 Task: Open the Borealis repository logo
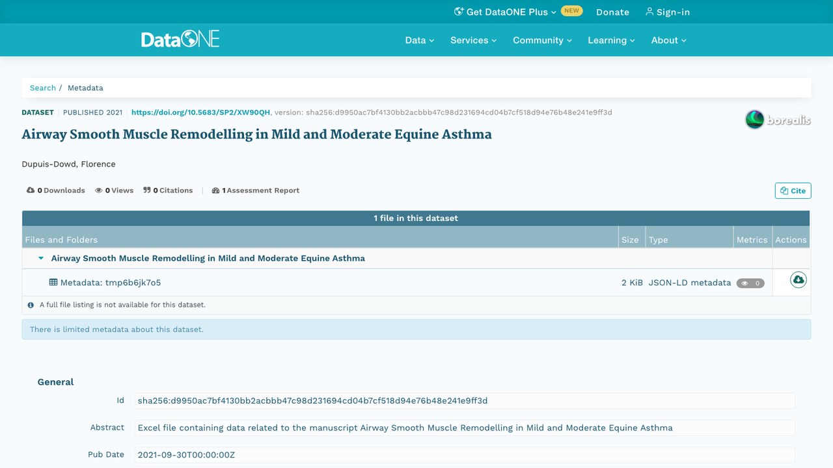[x=778, y=120]
